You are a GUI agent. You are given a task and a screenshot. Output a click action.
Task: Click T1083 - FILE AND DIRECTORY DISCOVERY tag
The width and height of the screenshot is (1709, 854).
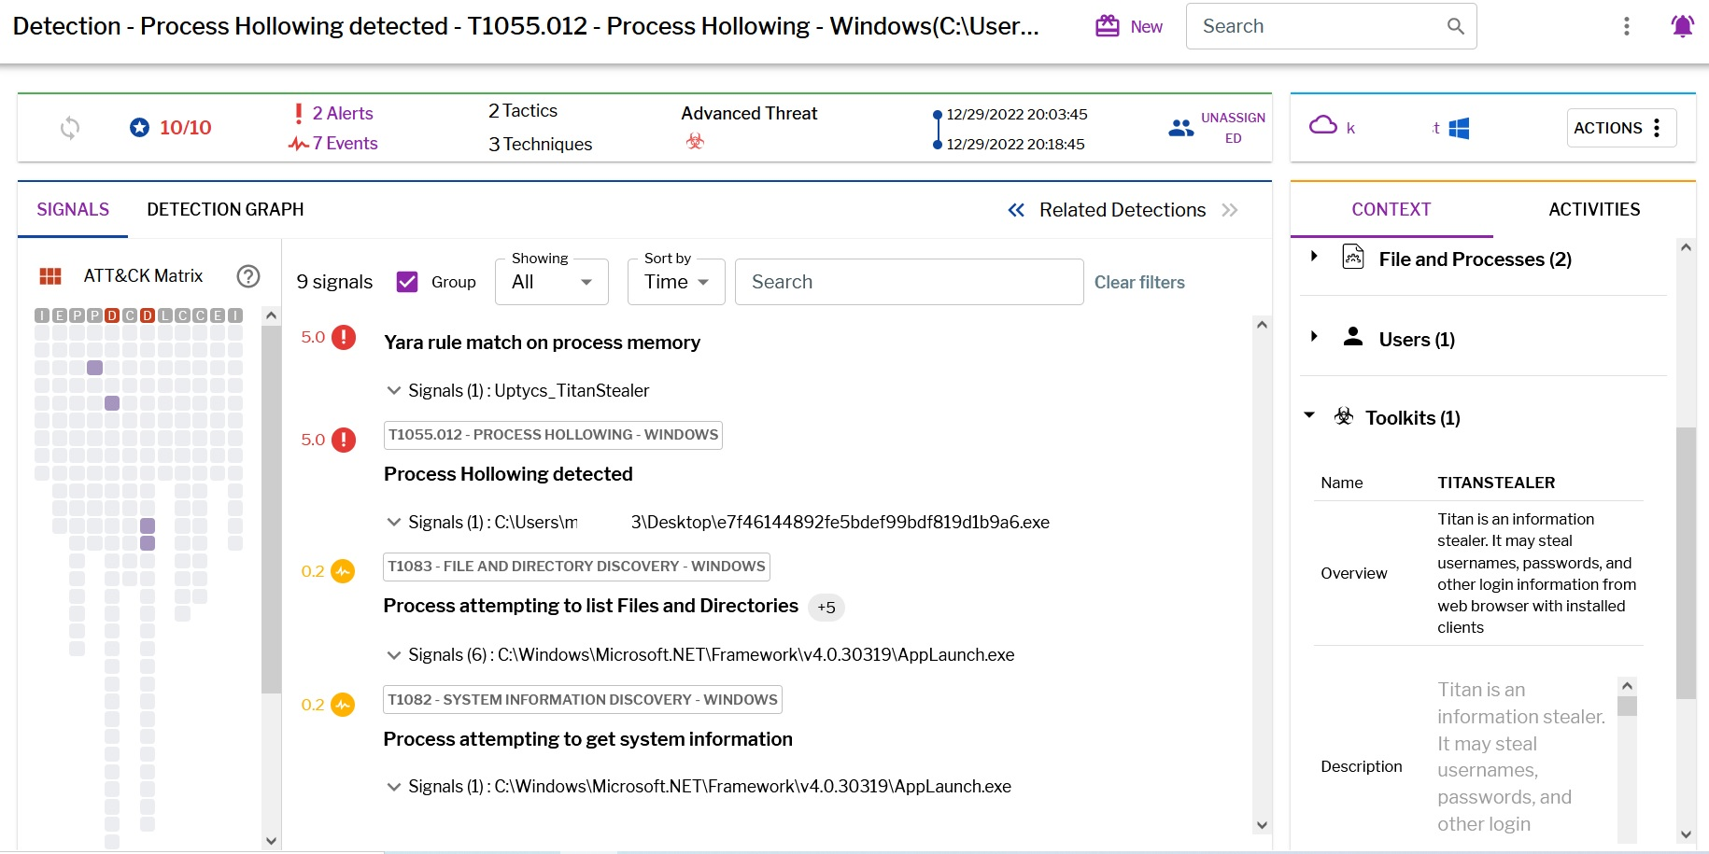point(576,567)
